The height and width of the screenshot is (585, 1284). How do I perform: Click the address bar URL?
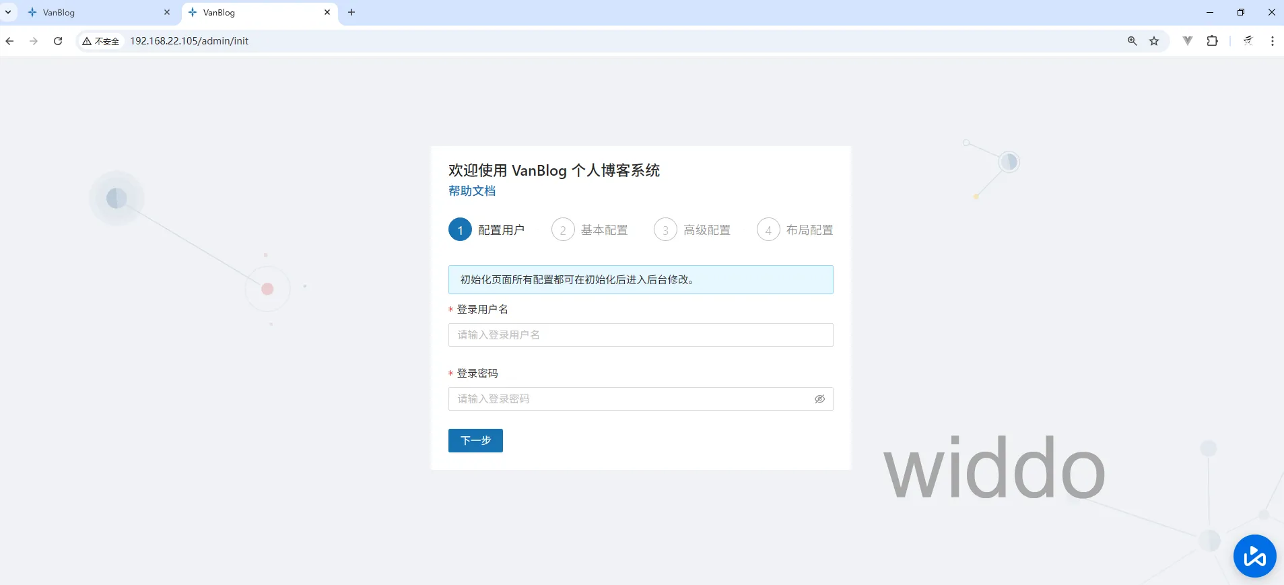click(189, 41)
